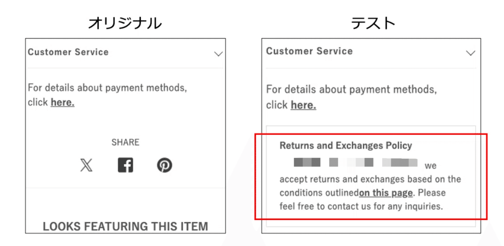Click the Facebook share icon

125,165
